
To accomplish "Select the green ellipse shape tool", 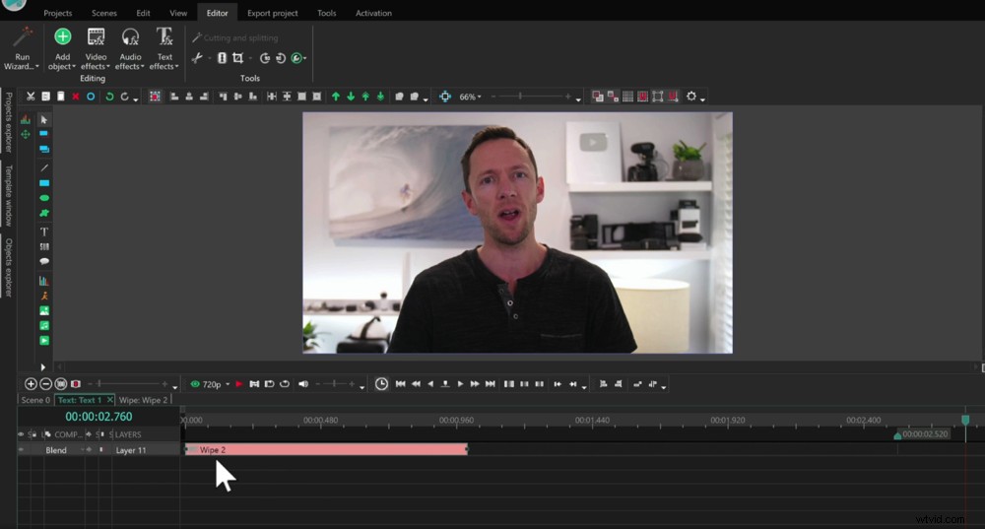I will point(44,198).
